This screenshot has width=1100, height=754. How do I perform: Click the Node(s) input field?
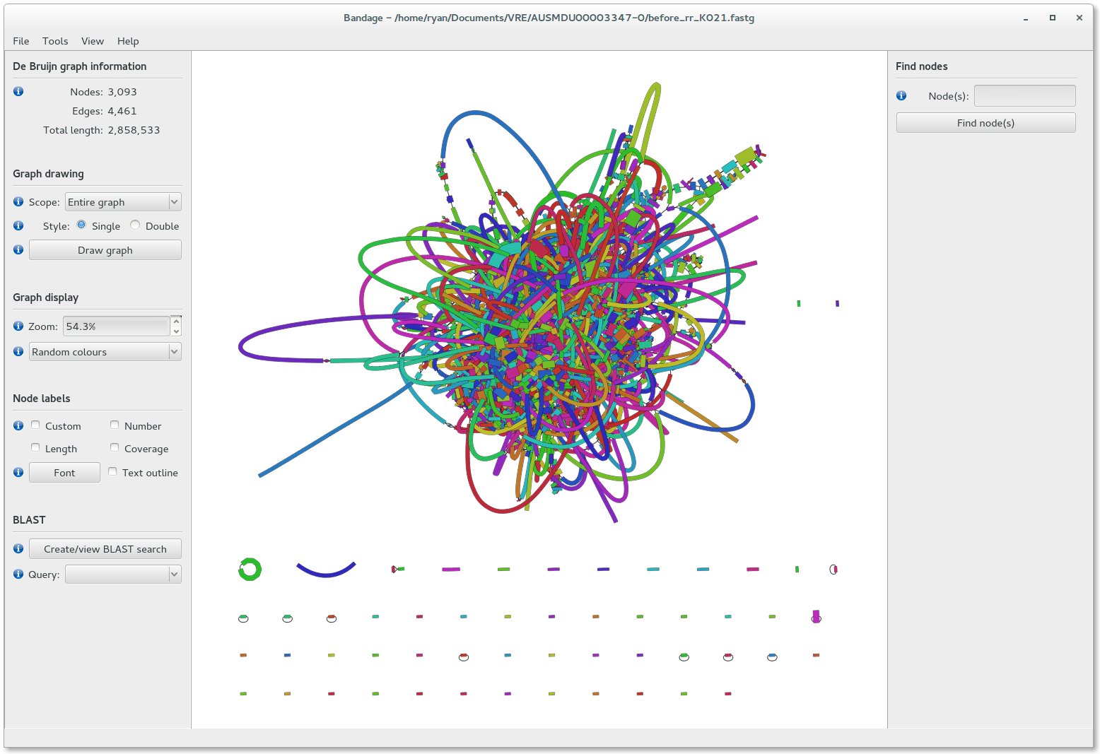click(1024, 96)
